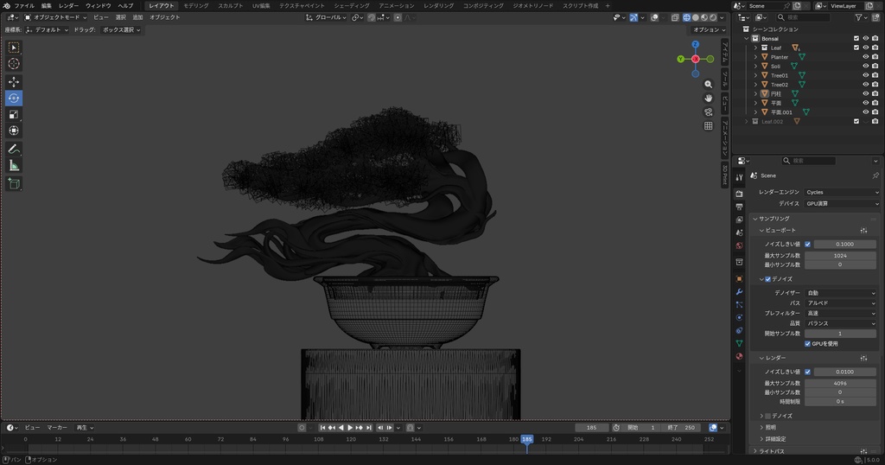Click the オプション button in the viewport

tap(709, 29)
